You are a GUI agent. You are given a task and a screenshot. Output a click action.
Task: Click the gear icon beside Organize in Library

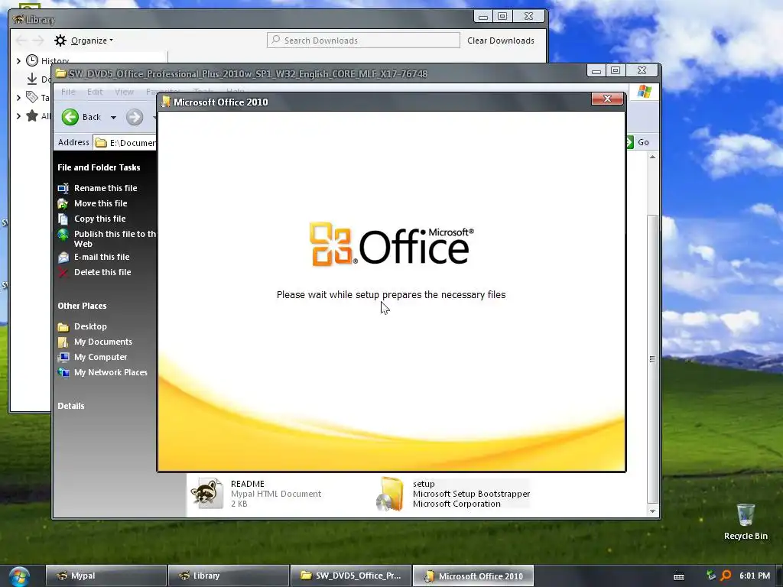pos(60,41)
